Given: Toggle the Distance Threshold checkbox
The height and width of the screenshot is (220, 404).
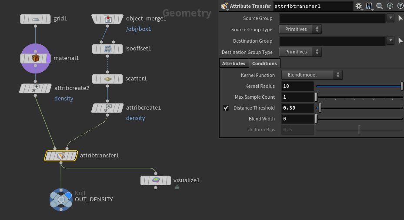Looking at the screenshot, I should [226, 108].
